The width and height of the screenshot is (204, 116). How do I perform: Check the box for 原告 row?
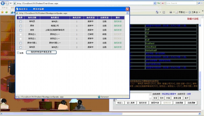pos(21,26)
